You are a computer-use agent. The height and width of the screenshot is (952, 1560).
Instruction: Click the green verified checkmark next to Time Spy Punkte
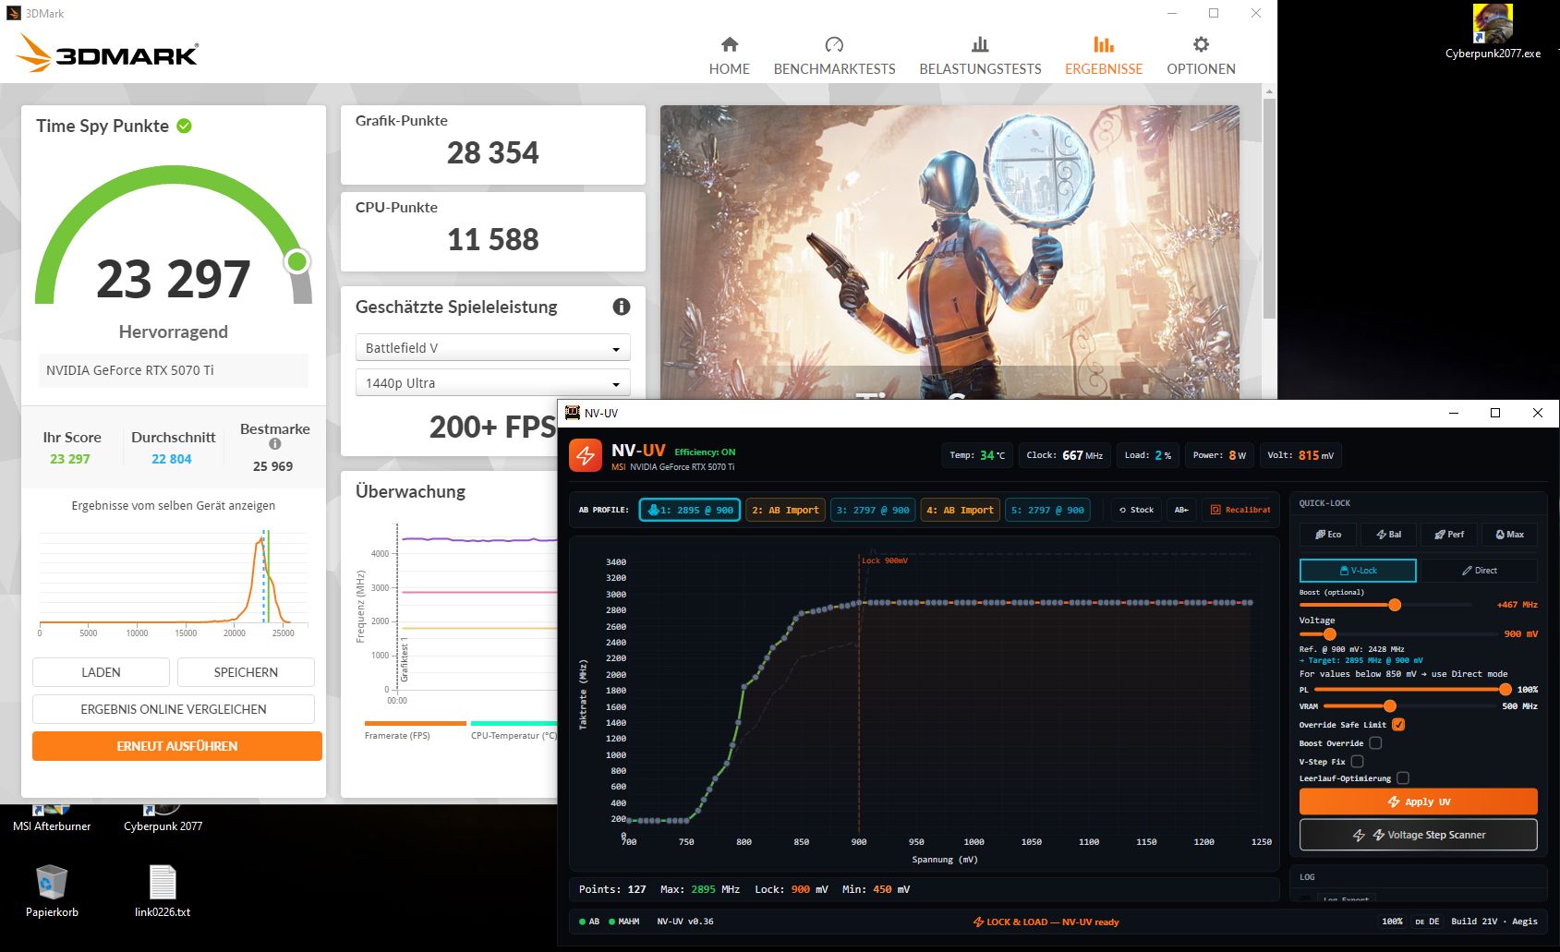pyautogui.click(x=184, y=126)
